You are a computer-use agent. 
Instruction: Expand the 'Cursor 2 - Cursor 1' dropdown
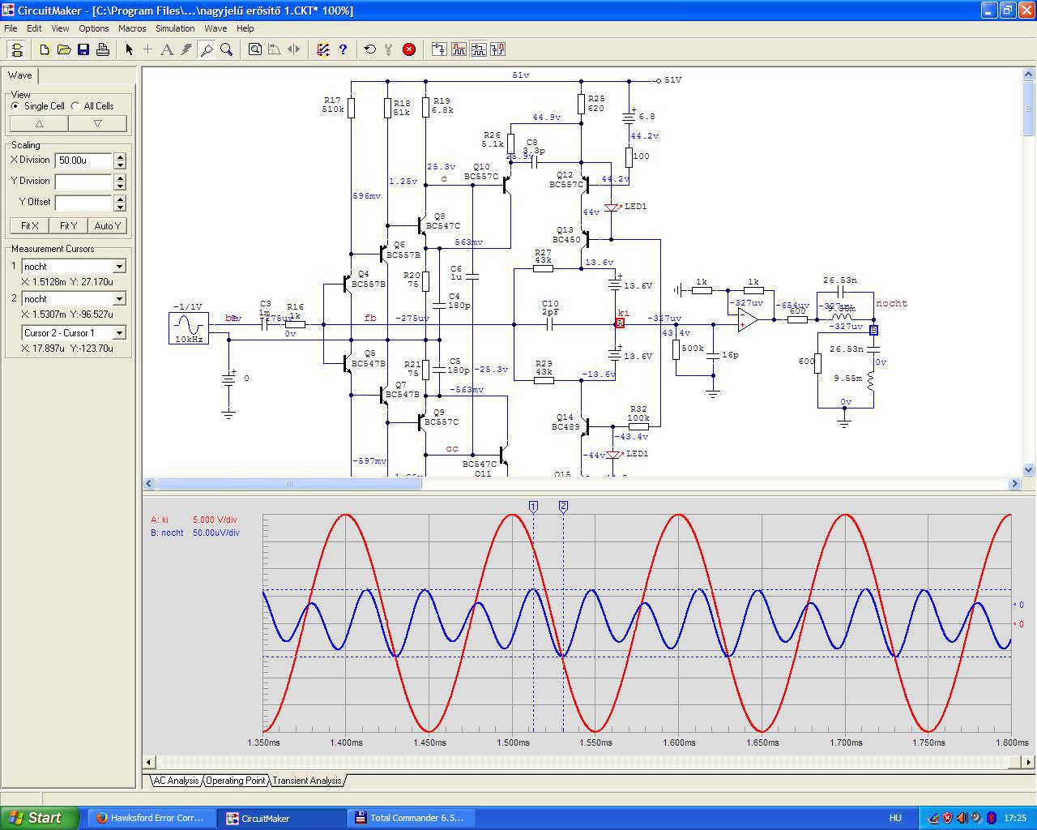click(x=119, y=333)
